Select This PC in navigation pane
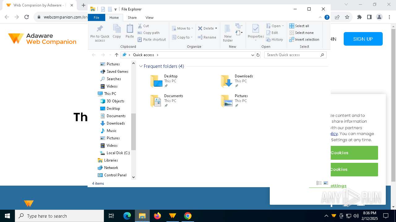 tap(107, 94)
